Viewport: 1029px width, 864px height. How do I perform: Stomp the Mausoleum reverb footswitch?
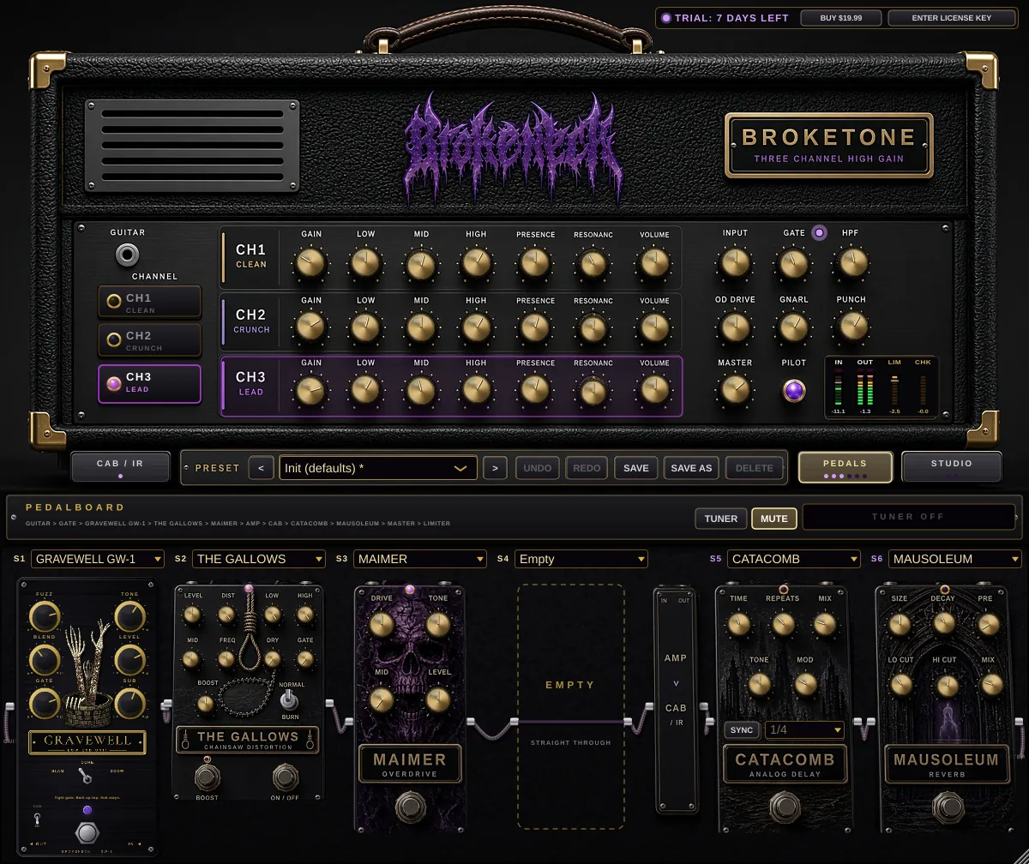coord(948,807)
